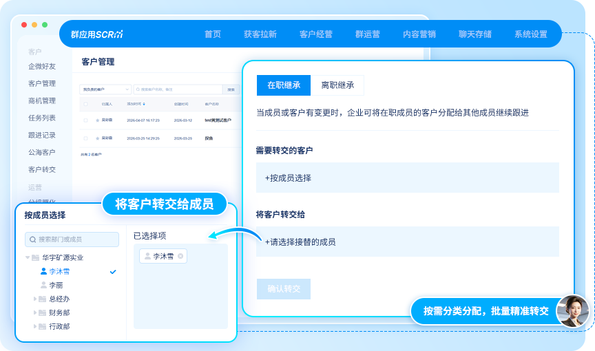Expand the 财务部 department arrow
Screen dimensions: 595x351
point(35,312)
